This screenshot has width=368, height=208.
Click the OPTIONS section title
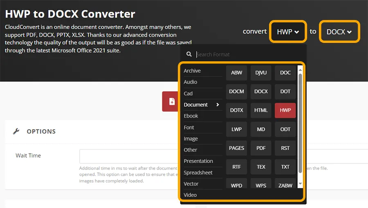[x=41, y=132]
